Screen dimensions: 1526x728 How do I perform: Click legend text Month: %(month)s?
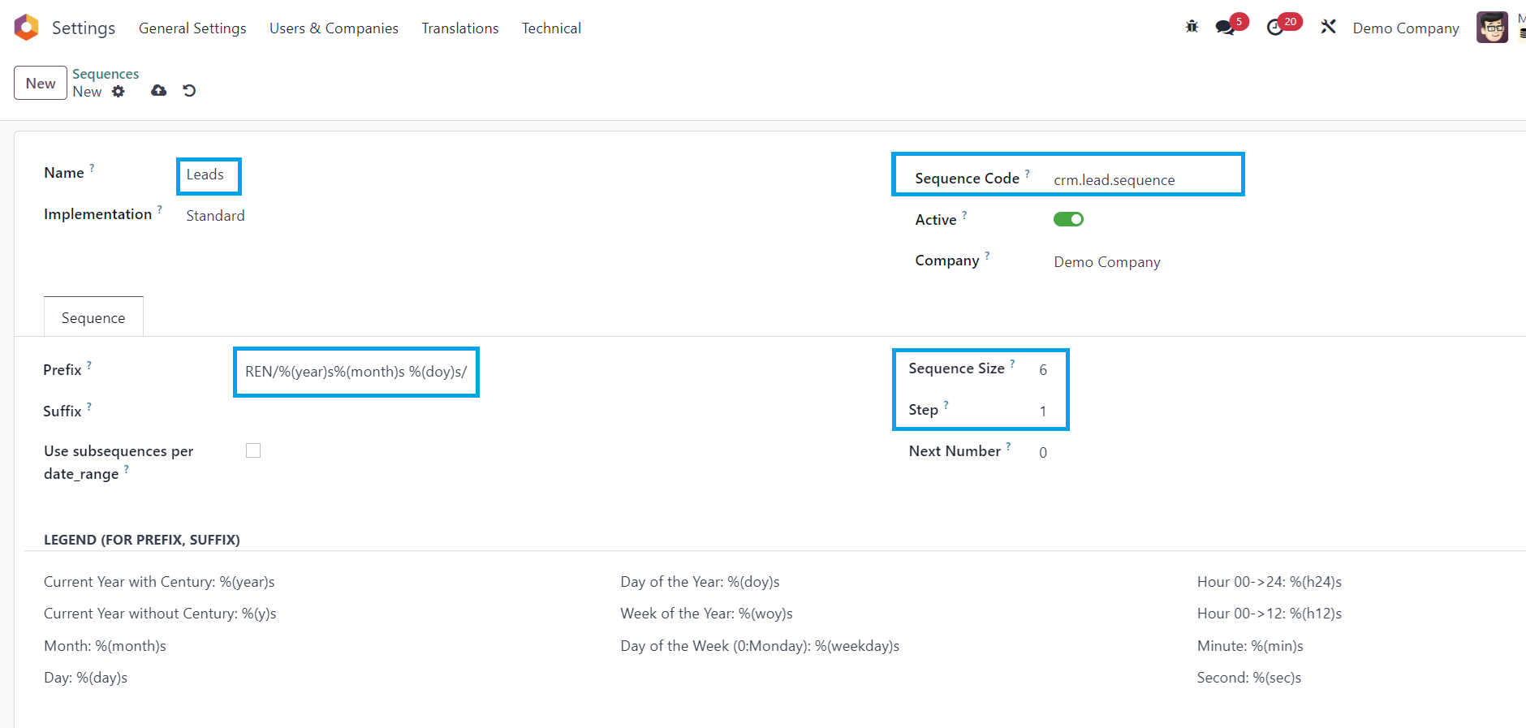pyautogui.click(x=105, y=646)
